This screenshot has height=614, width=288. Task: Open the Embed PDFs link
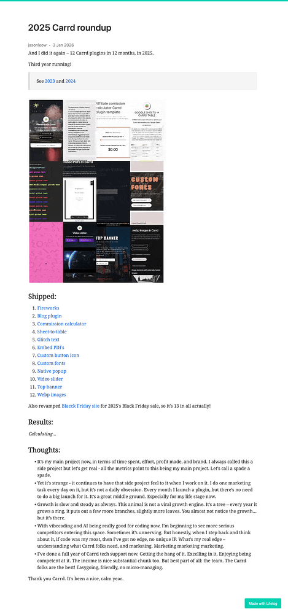(x=50, y=348)
